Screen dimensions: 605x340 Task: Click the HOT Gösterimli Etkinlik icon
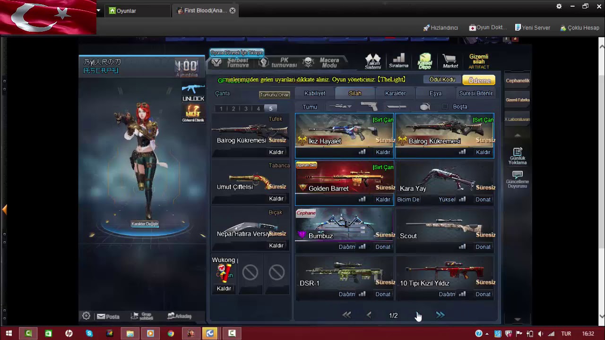point(193,113)
